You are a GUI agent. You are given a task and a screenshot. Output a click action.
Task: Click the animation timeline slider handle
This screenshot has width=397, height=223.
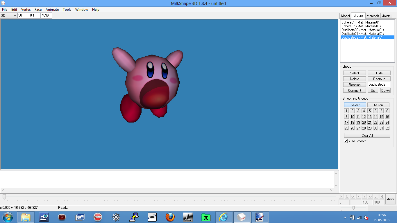4,197
